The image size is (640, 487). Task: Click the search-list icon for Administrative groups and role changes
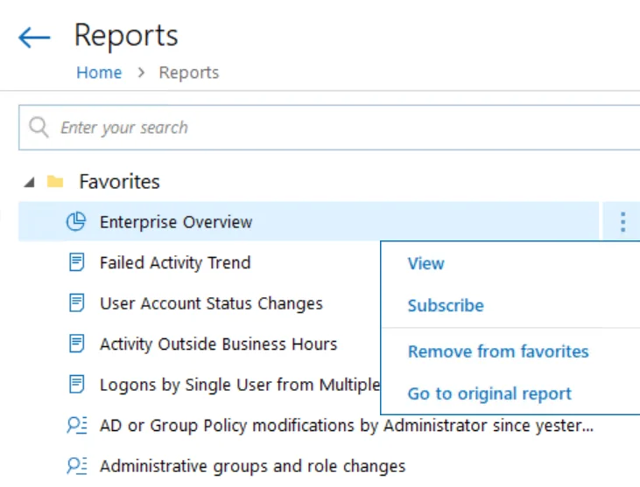77,466
